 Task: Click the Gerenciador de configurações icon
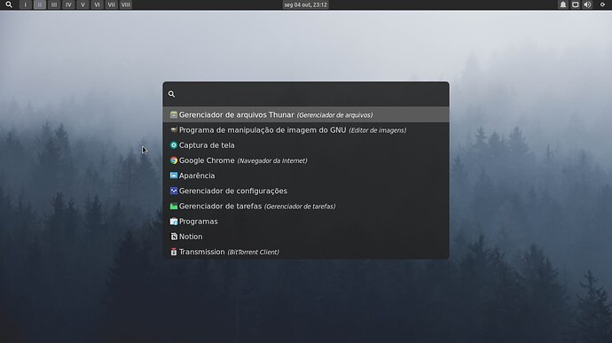(174, 191)
